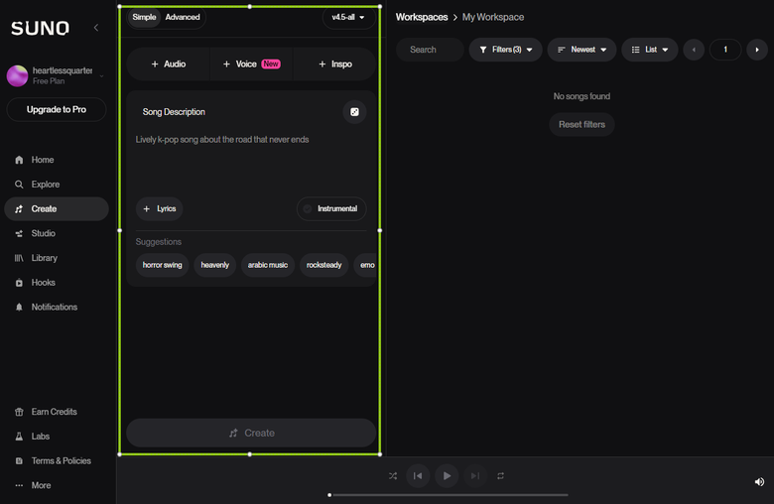Open the v4.5-all version dropdown
The width and height of the screenshot is (774, 504).
[x=348, y=17]
